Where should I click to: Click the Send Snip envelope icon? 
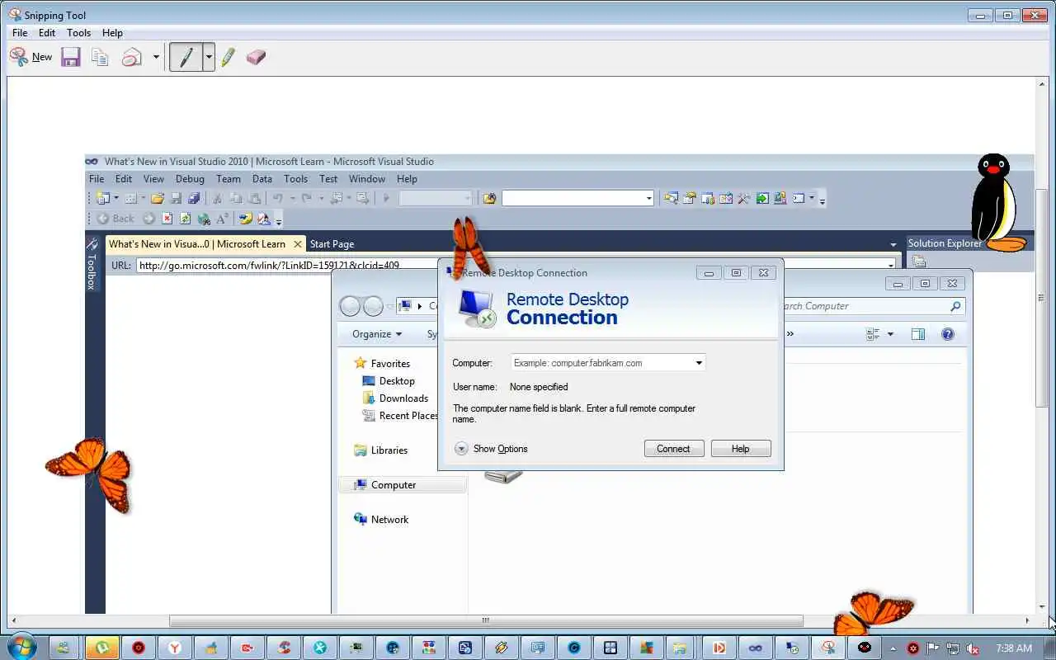(131, 57)
